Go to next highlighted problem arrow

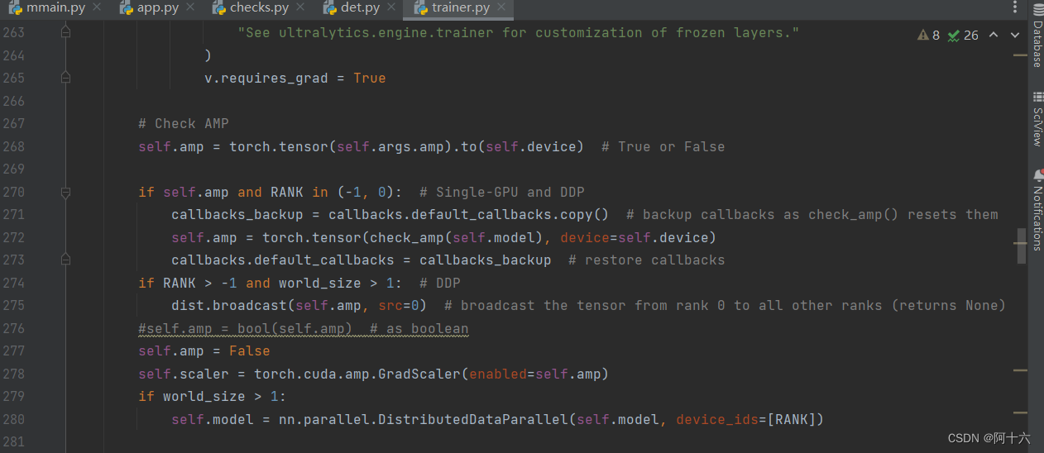click(1015, 35)
